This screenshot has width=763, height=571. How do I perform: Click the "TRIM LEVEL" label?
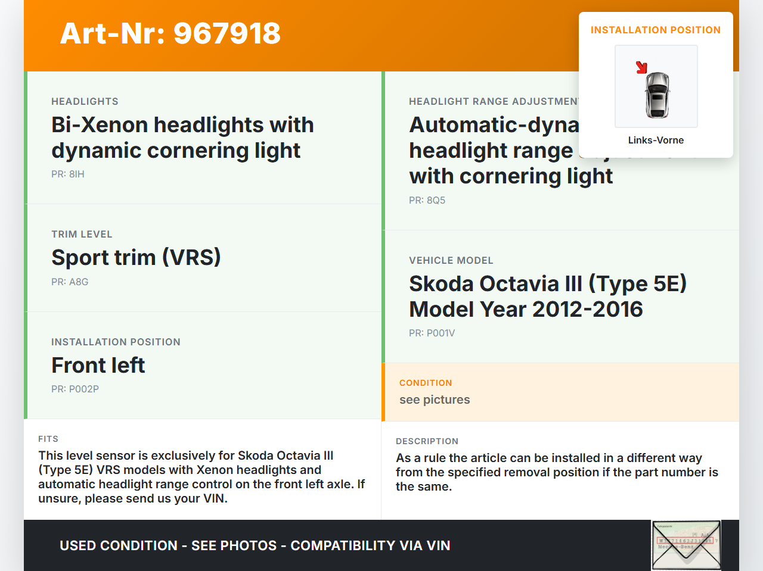tap(82, 235)
